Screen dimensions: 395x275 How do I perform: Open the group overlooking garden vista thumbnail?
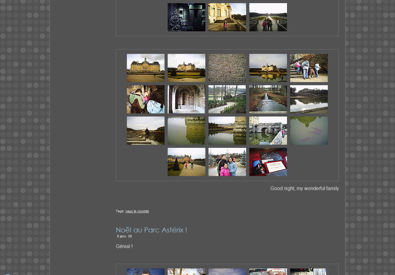coord(268,17)
